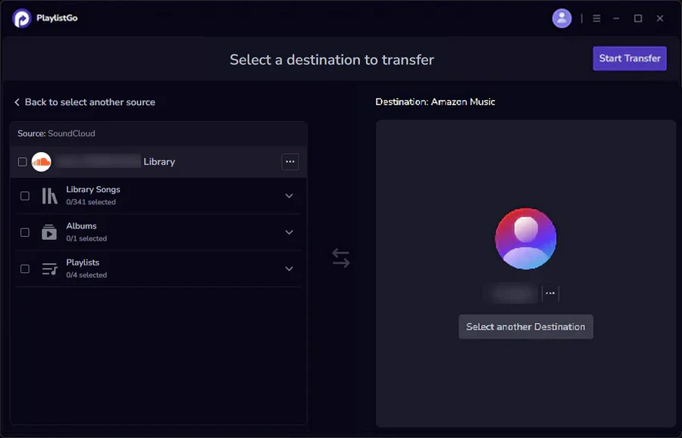Click the Playlists music list icon
The height and width of the screenshot is (438, 682).
(49, 269)
